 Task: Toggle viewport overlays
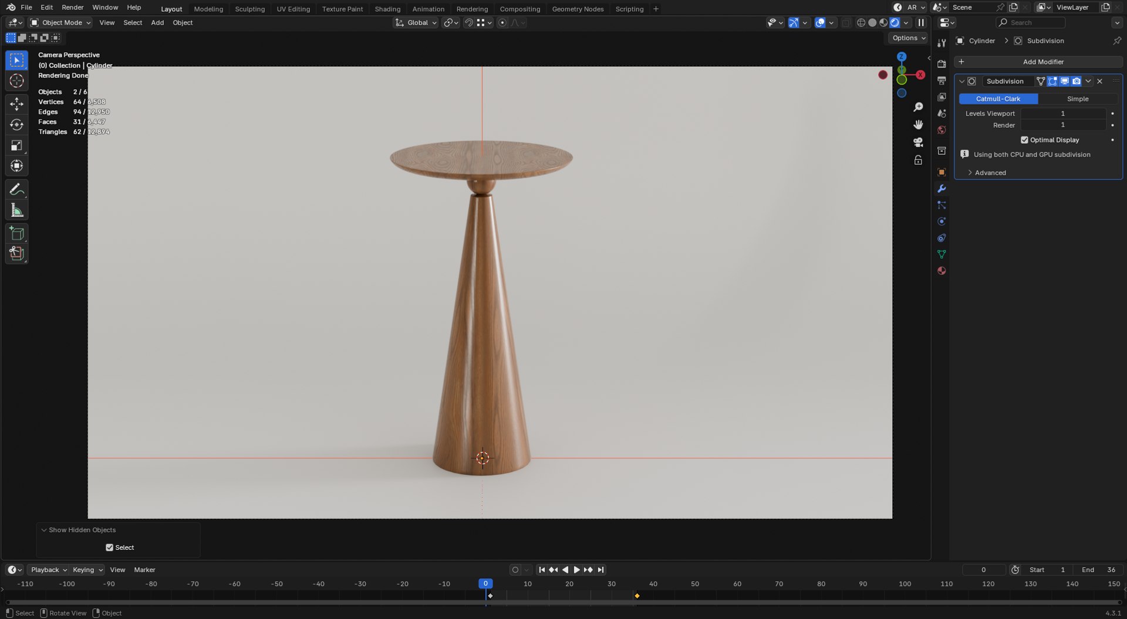coord(820,23)
